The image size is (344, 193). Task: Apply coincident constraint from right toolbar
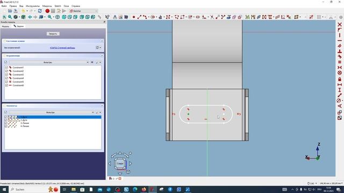pyautogui.click(x=340, y=24)
